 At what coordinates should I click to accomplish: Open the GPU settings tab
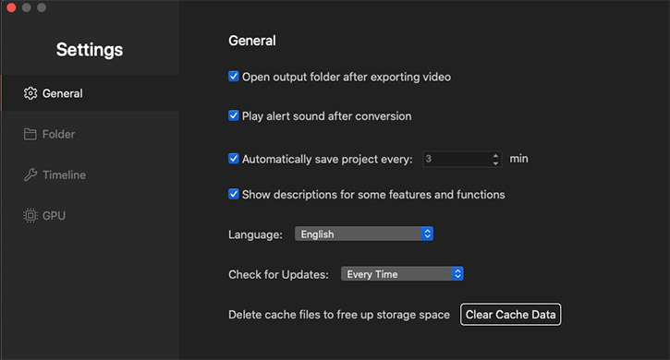coord(90,215)
